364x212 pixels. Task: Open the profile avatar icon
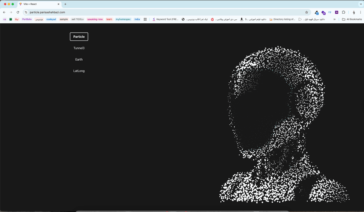click(354, 12)
